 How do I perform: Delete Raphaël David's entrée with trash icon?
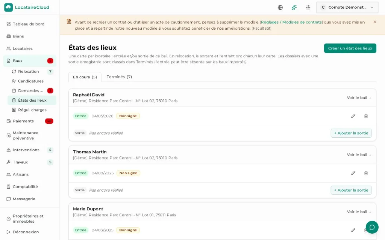pos(366,116)
